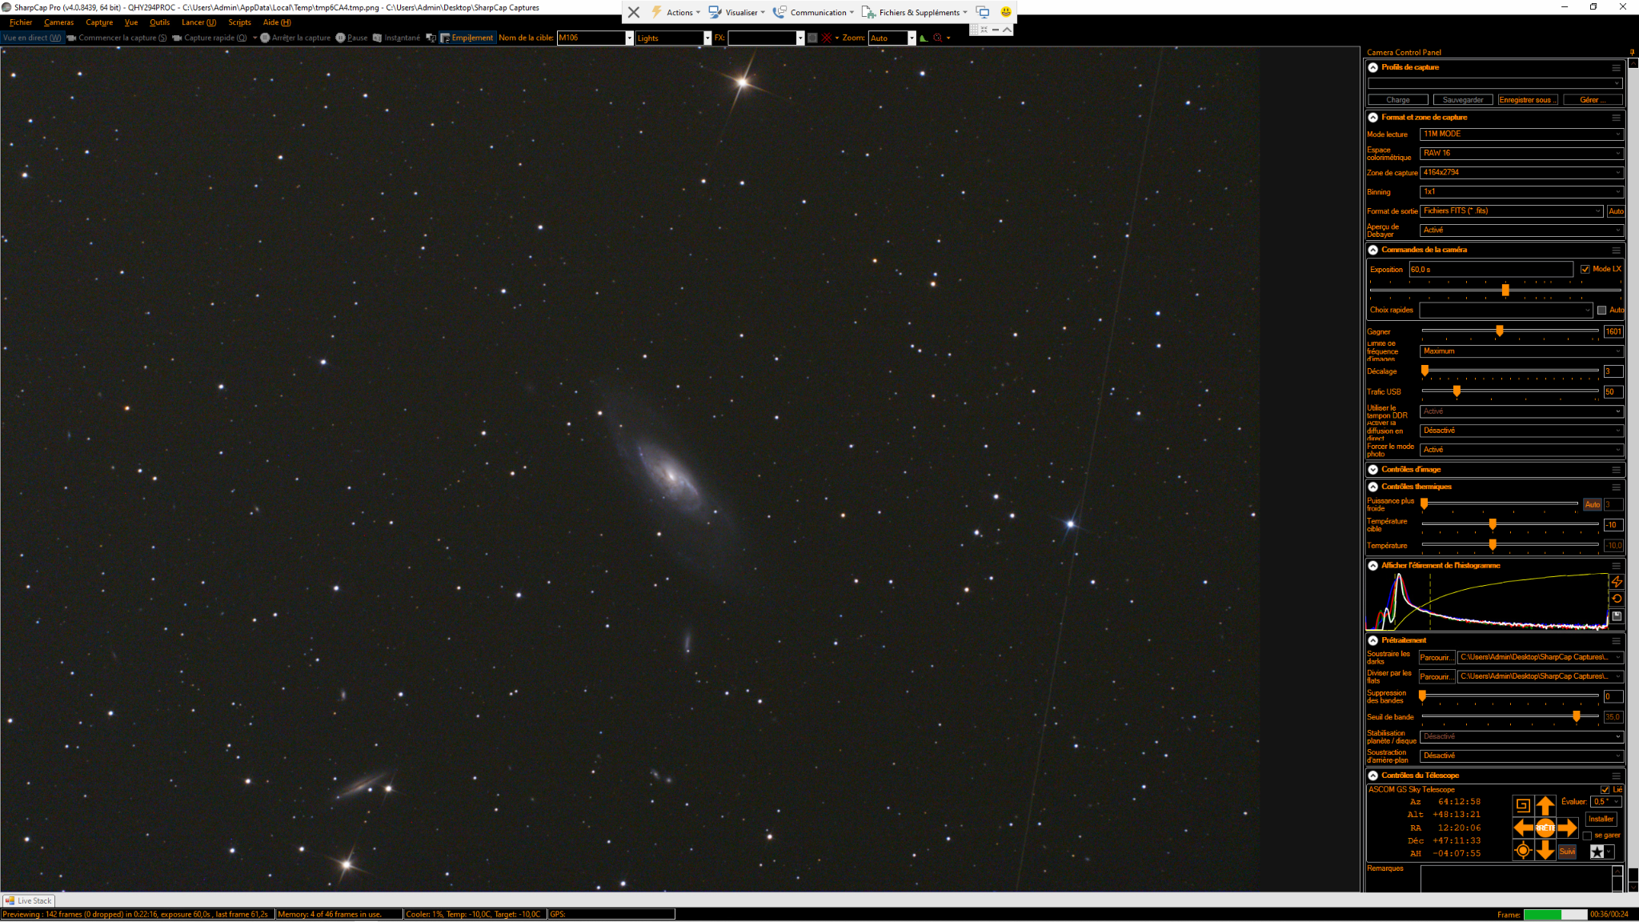The height and width of the screenshot is (922, 1639).
Task: Click the Enregistrer sous button
Action: pos(1528,100)
